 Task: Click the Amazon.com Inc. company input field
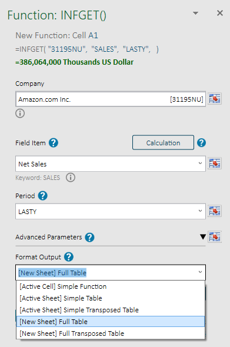[x=111, y=99]
